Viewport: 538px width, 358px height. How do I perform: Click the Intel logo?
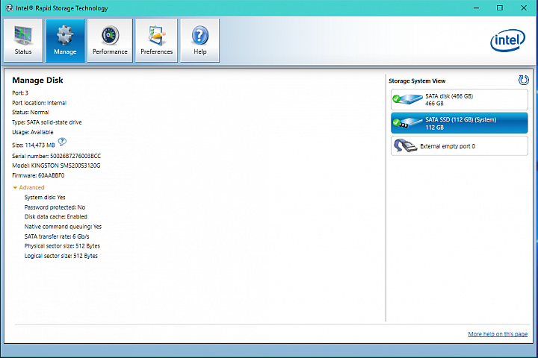click(x=507, y=40)
